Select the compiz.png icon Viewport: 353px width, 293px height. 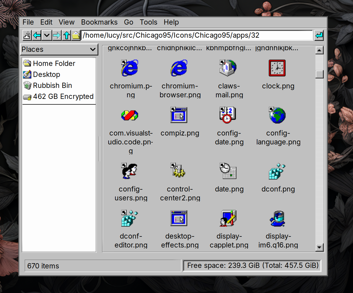pos(179,115)
